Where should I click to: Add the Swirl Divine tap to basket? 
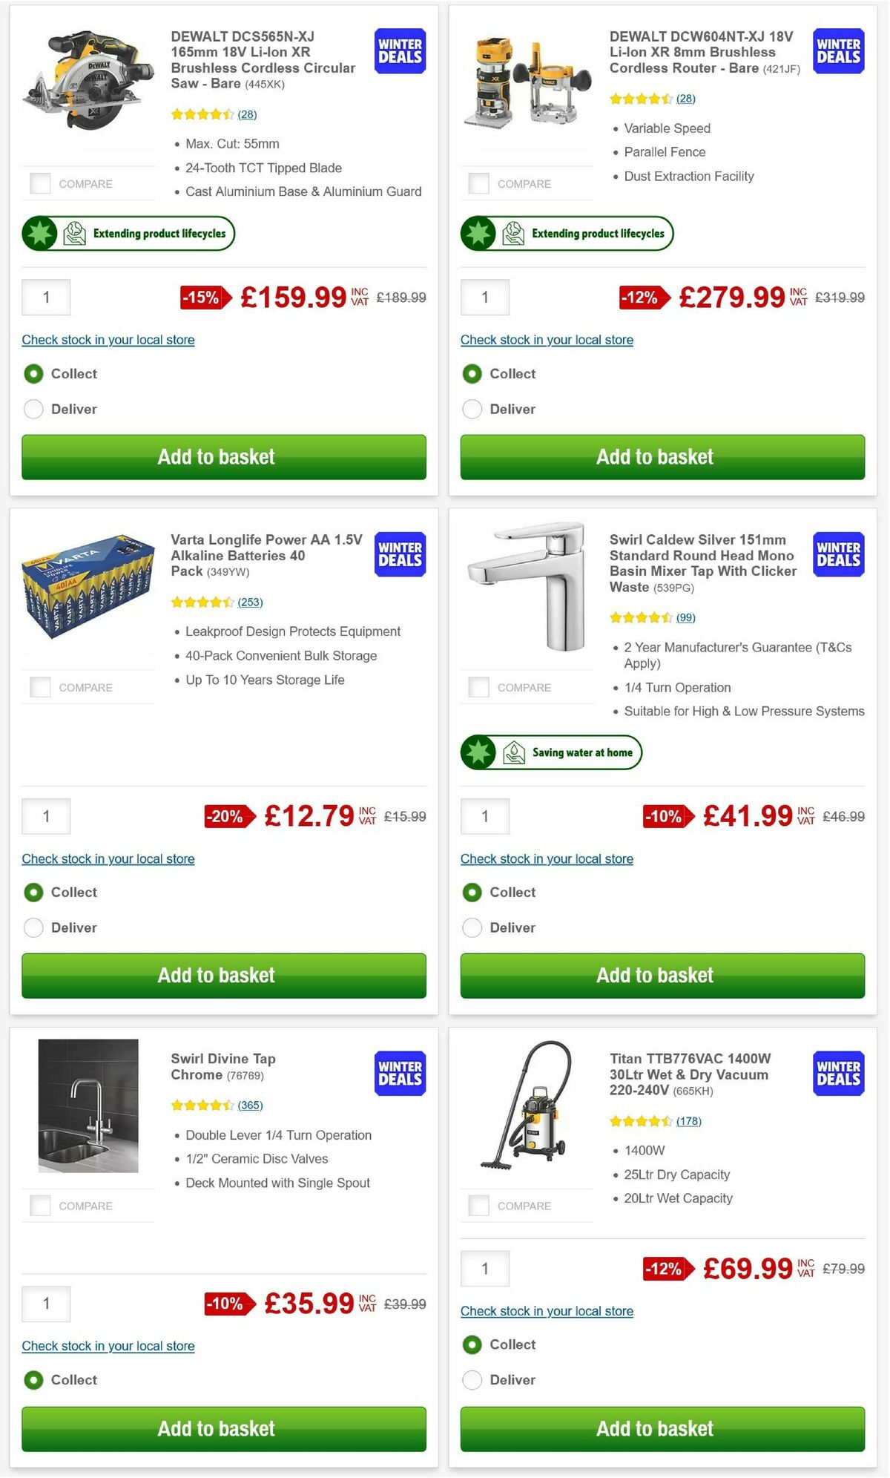click(x=218, y=1429)
